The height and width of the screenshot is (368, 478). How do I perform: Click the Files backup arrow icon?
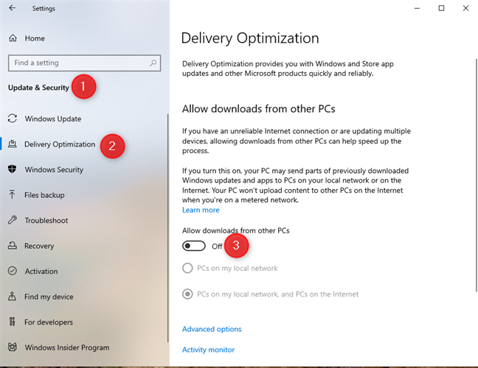tap(13, 194)
